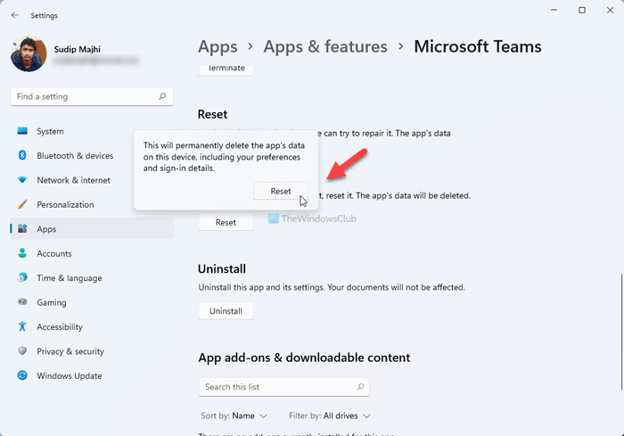Open System settings via its icon

(23, 131)
